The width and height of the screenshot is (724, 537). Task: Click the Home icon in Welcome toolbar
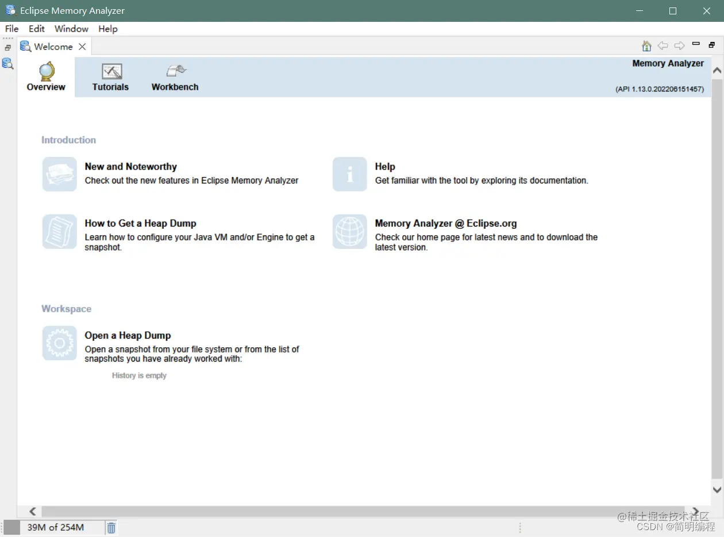click(x=646, y=46)
